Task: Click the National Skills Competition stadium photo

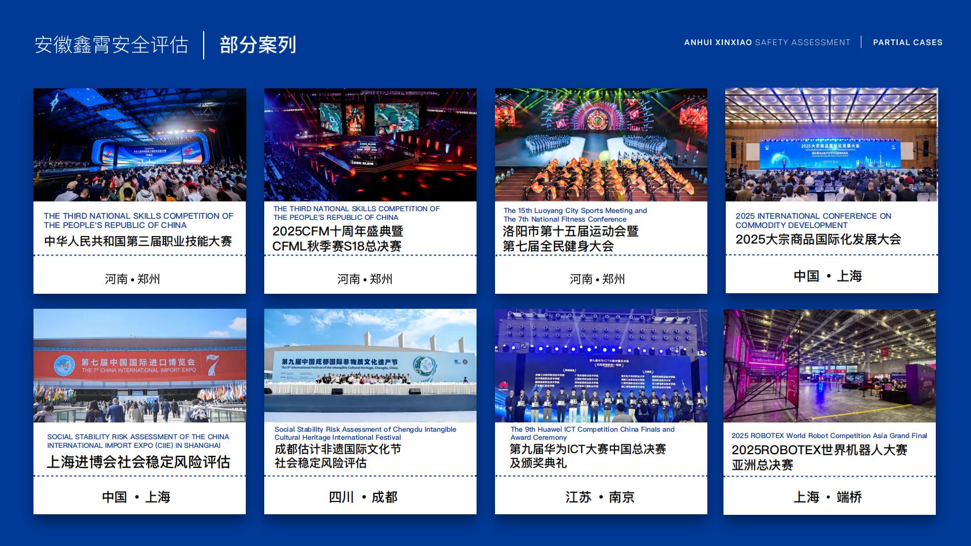Action: pyautogui.click(x=140, y=145)
